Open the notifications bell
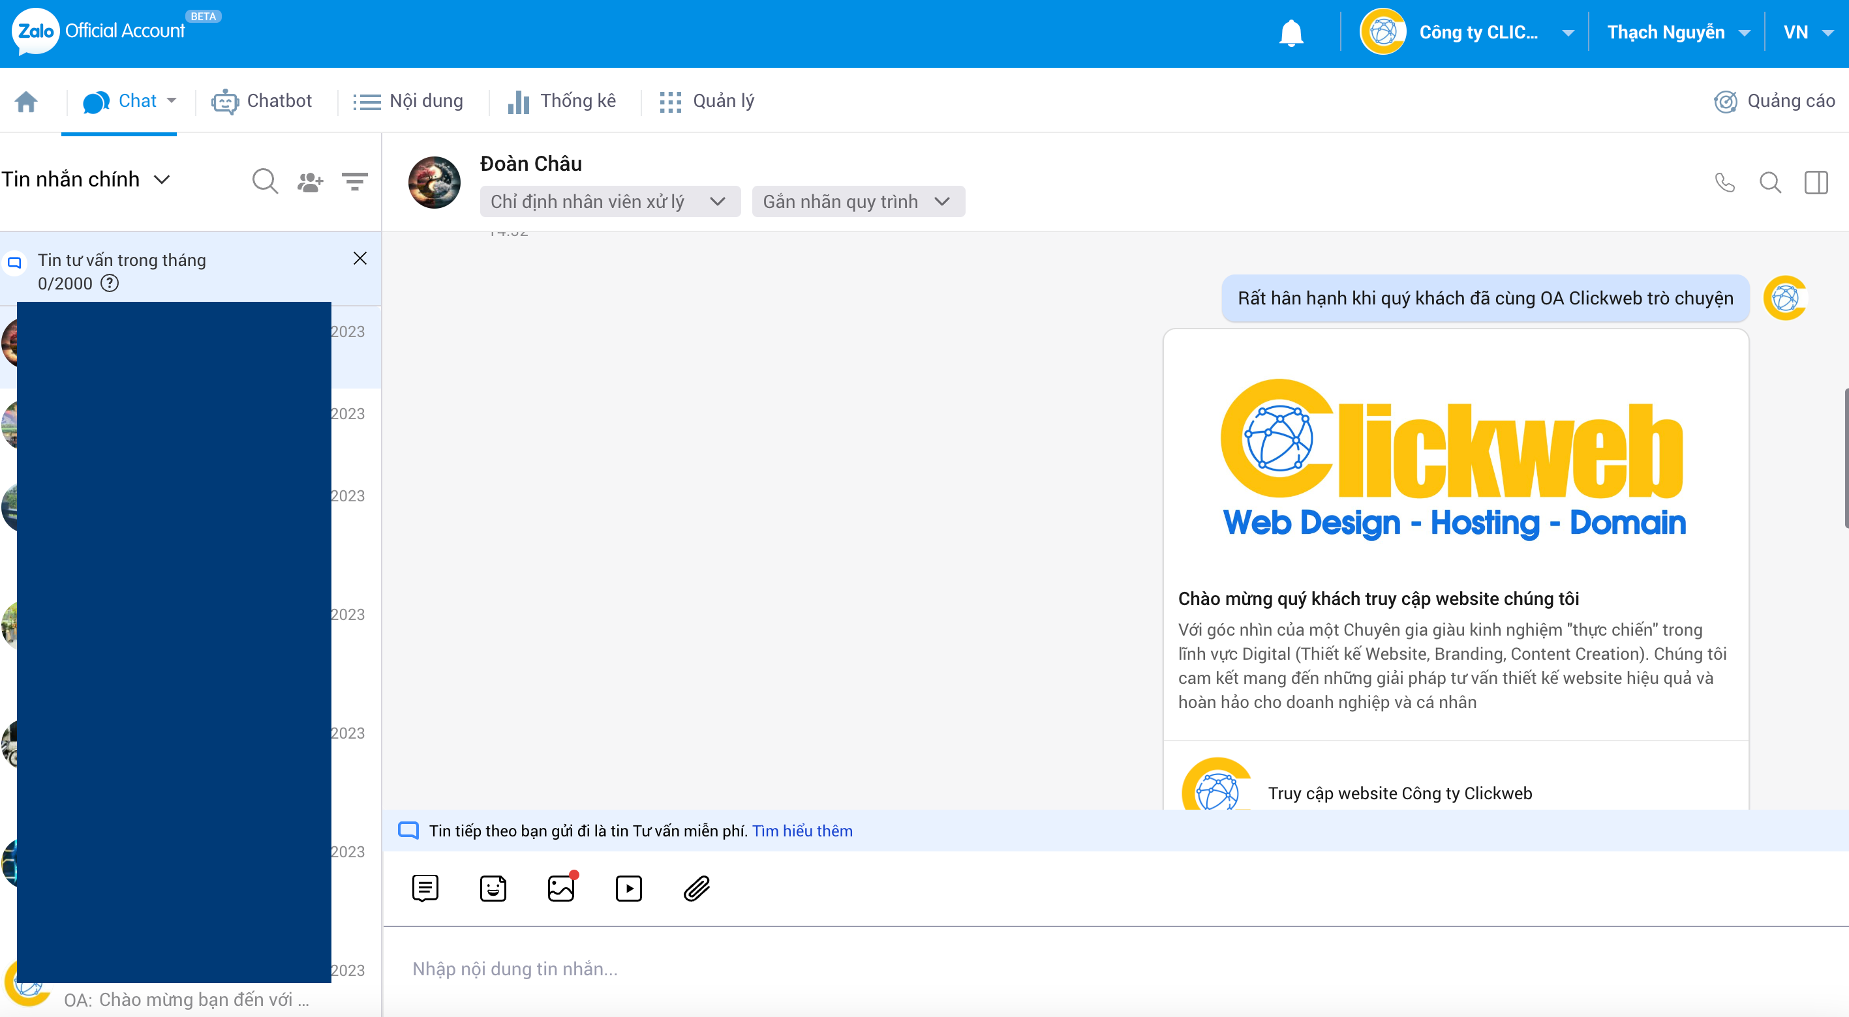This screenshot has height=1017, width=1849. pos(1291,33)
